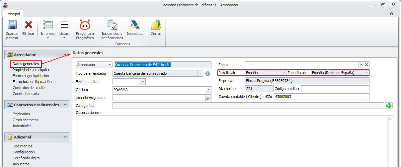Open the Listas dropdown arrow
The width and height of the screenshot is (401, 167).
(x=64, y=38)
